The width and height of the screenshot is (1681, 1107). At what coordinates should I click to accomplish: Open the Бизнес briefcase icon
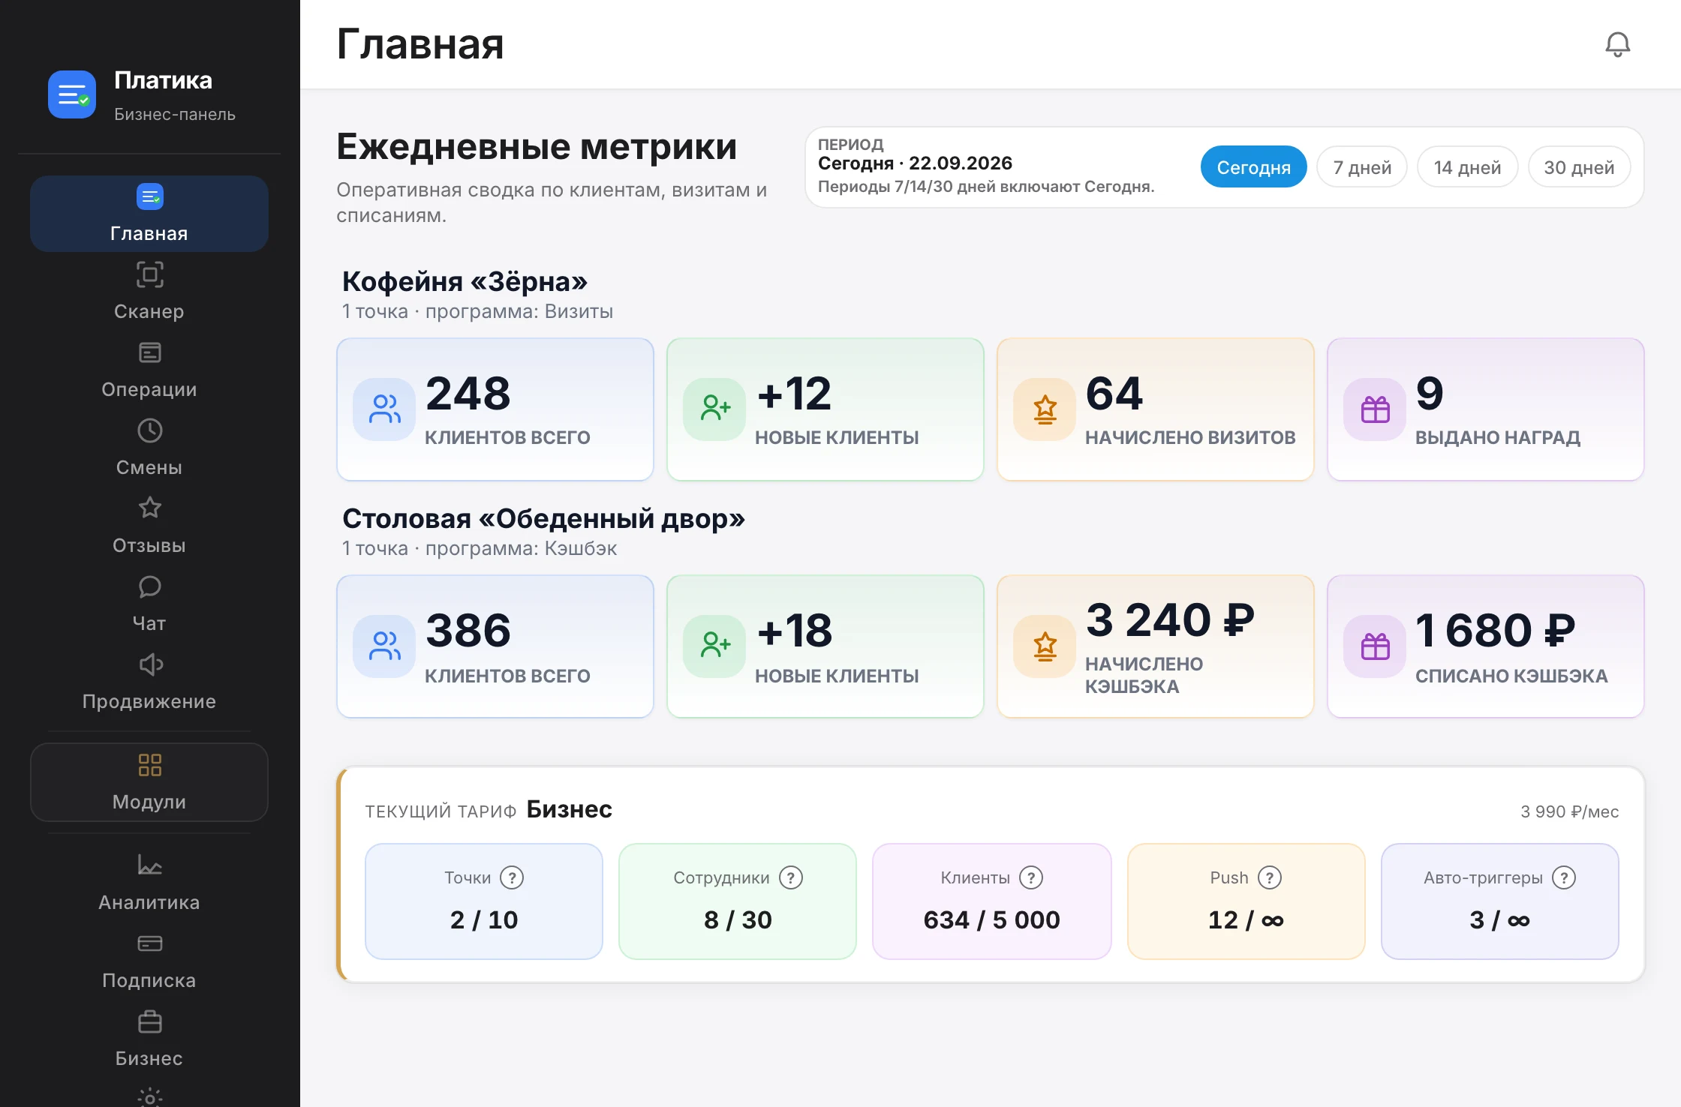[x=150, y=1021]
